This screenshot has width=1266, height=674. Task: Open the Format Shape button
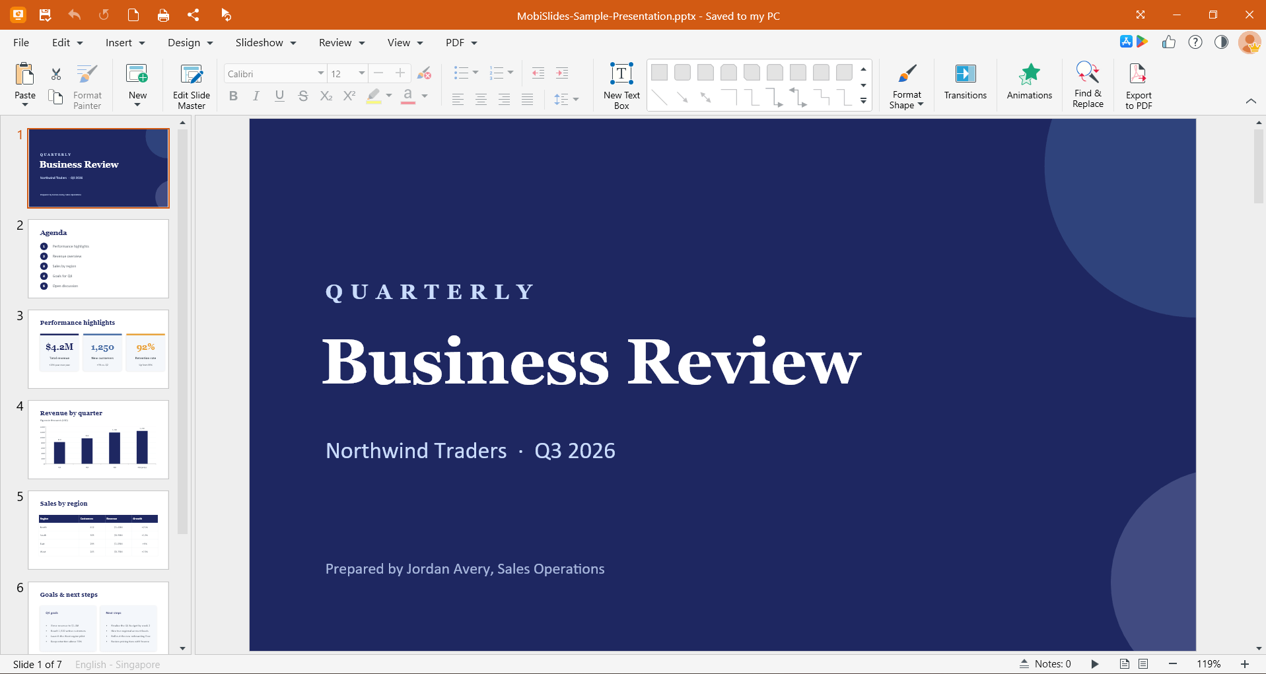[906, 86]
